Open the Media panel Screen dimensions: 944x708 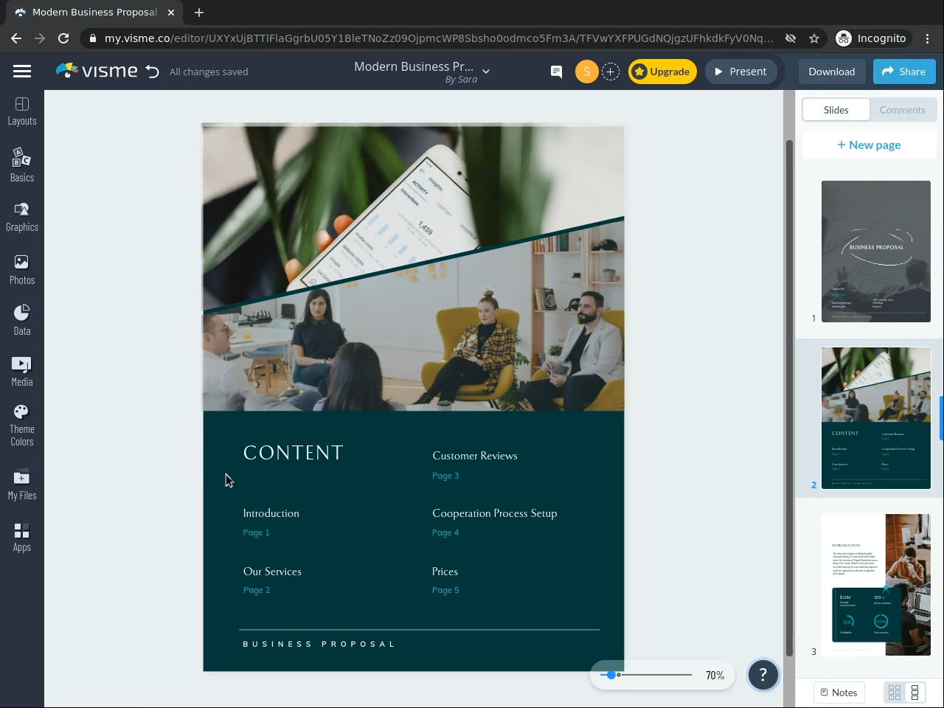22,371
